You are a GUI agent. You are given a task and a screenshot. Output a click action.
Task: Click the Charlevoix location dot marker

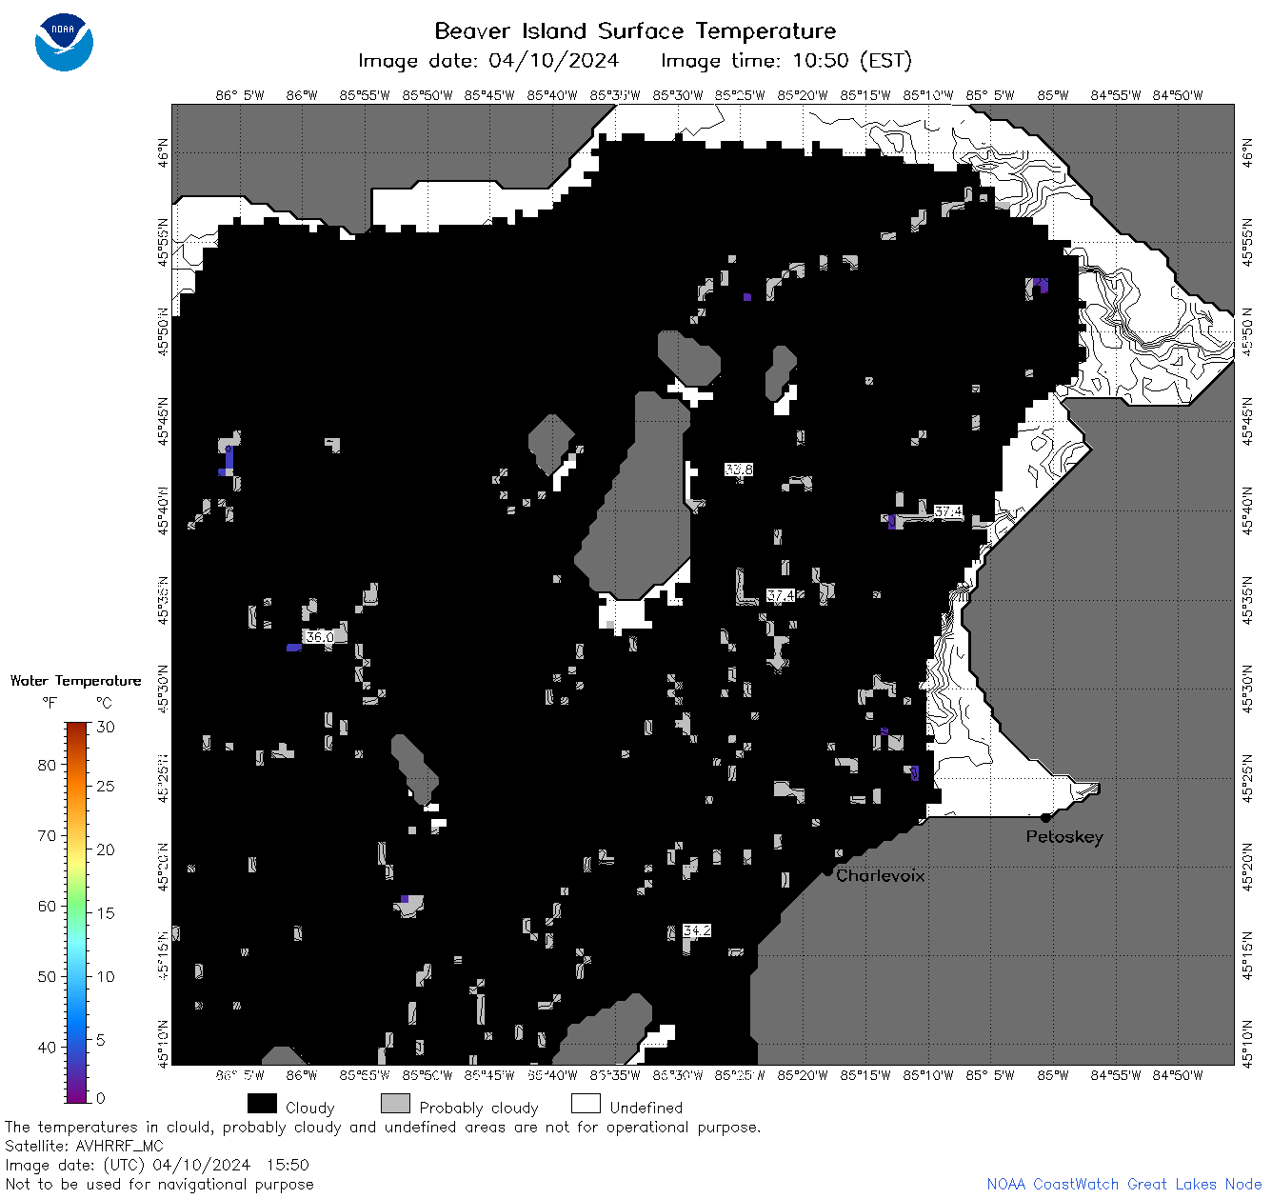click(827, 870)
